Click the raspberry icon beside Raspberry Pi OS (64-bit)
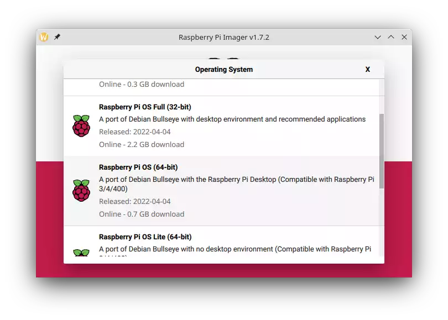448x320 pixels. [x=81, y=191]
